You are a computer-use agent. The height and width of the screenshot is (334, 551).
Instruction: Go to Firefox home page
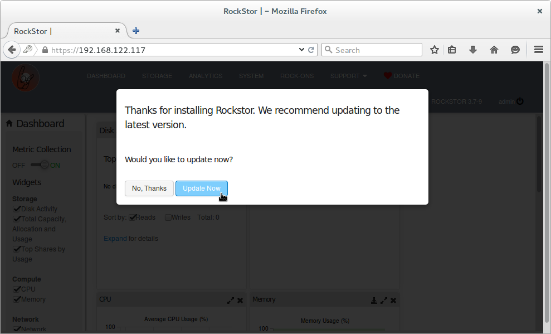click(494, 50)
